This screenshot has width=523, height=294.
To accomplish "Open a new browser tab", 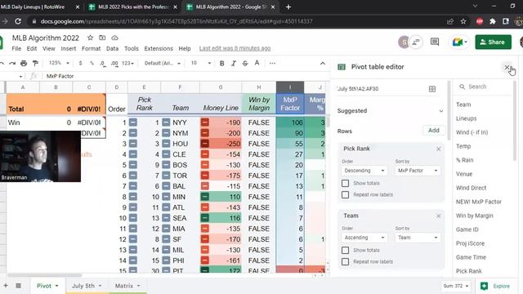I will [x=288, y=7].
